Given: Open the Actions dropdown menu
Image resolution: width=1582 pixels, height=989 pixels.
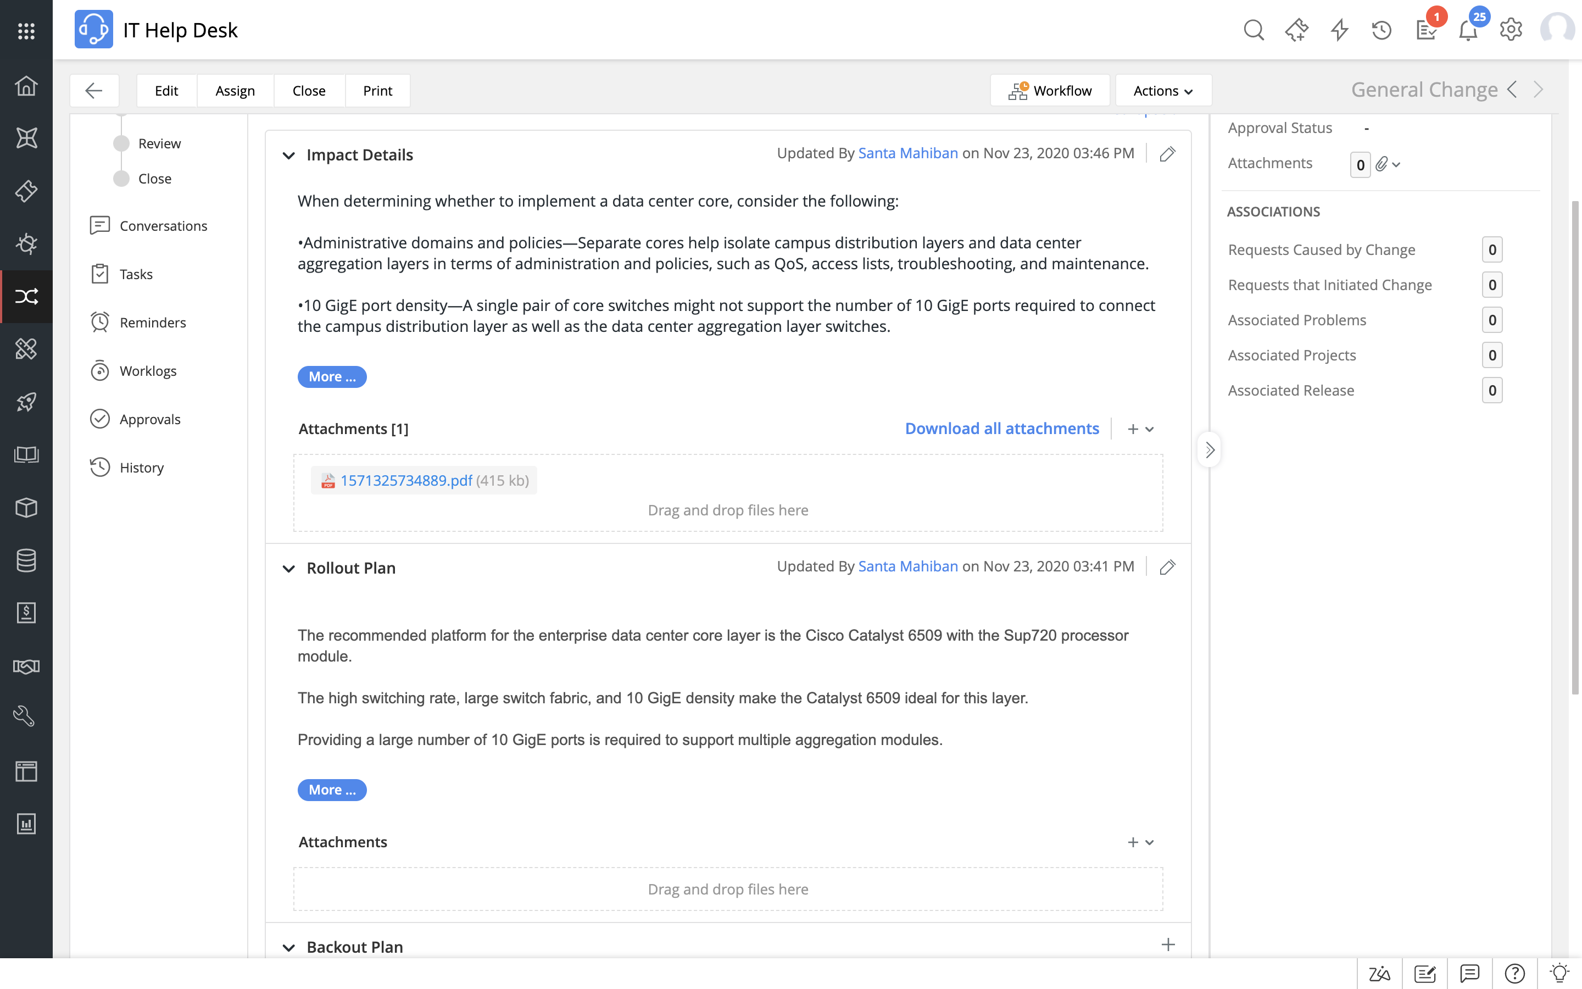Looking at the screenshot, I should 1163,90.
